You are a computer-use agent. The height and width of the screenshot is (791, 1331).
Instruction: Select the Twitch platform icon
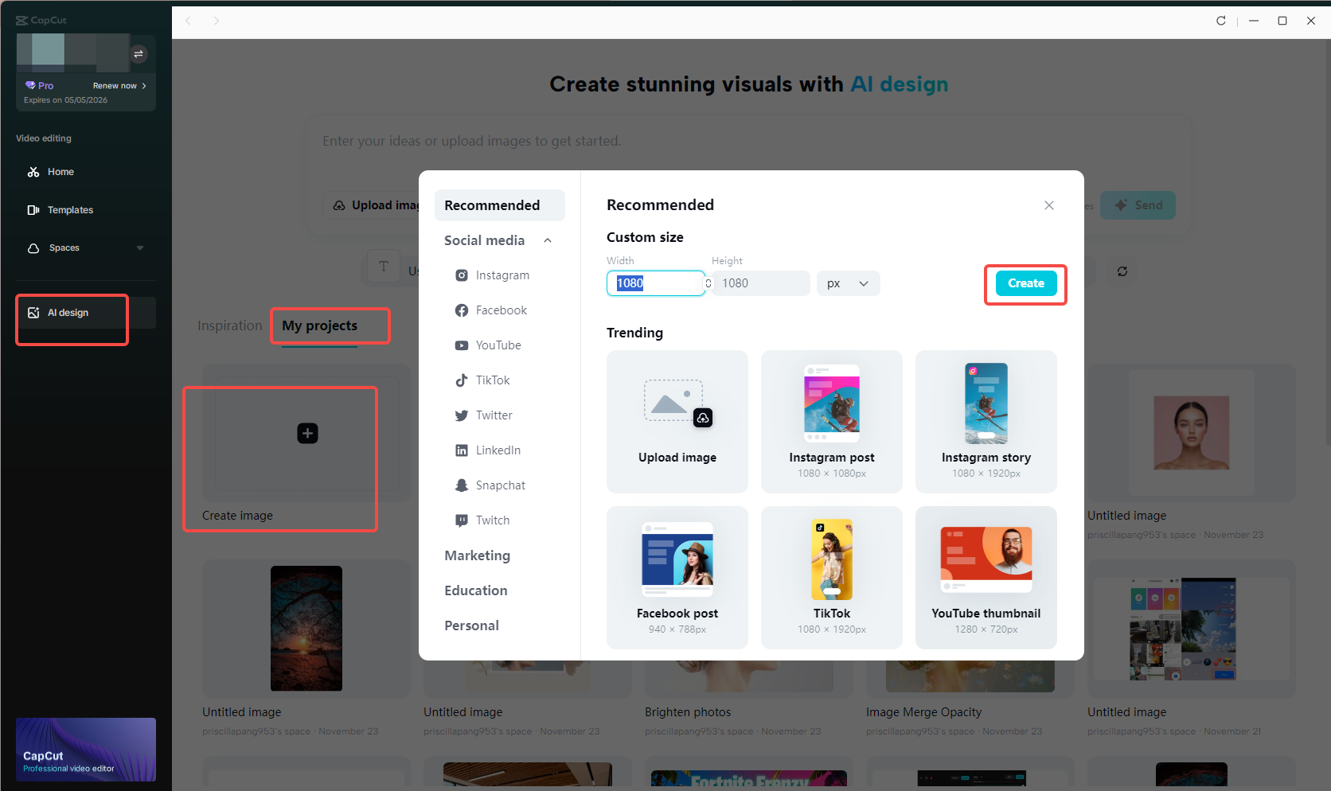[462, 520]
